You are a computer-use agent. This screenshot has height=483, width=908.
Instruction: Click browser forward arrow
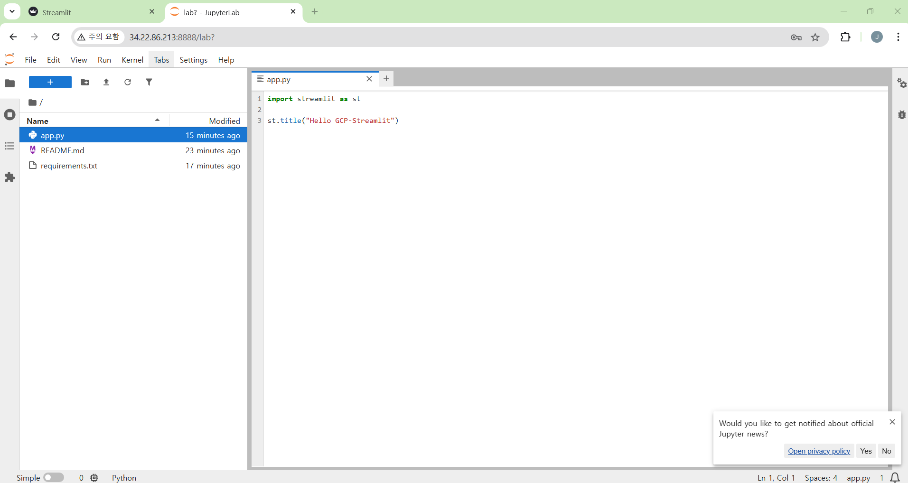pos(34,37)
